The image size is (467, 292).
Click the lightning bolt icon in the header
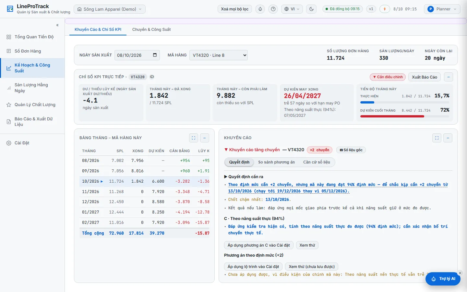pyautogui.click(x=385, y=9)
